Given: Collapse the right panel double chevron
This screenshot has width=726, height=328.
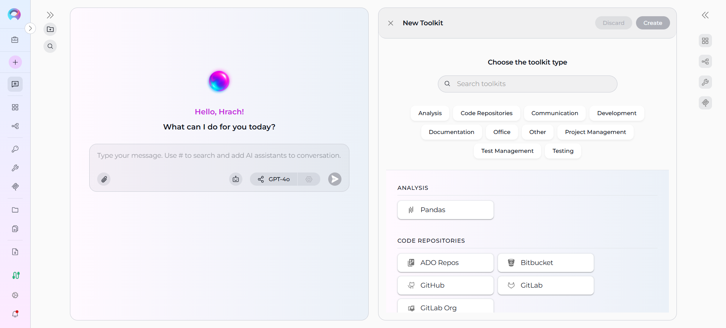Looking at the screenshot, I should click(705, 15).
